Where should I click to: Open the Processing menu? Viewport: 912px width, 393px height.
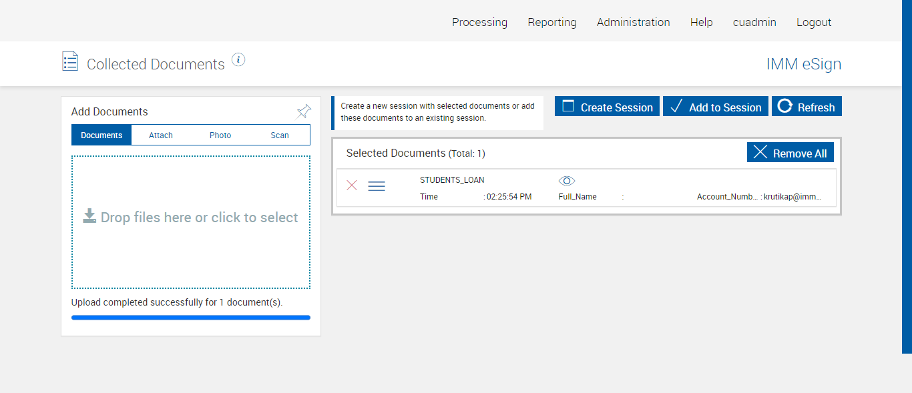pyautogui.click(x=479, y=22)
